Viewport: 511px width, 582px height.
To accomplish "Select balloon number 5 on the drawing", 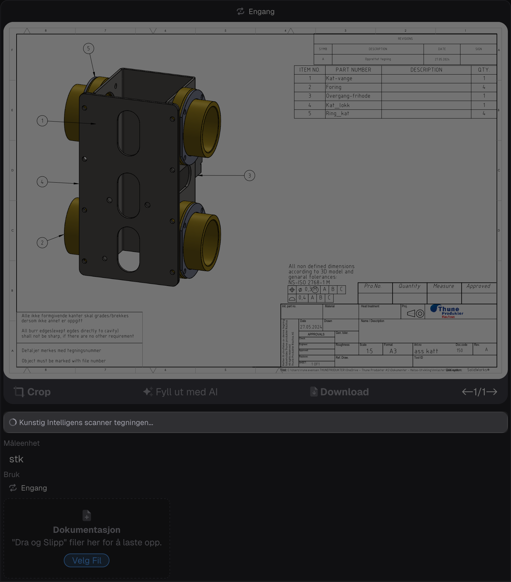I will coord(89,49).
